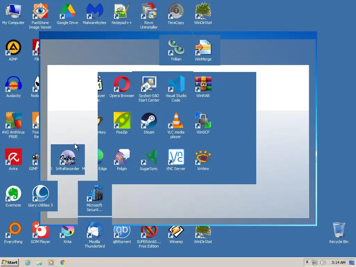Select the Everything search icon

(13, 233)
